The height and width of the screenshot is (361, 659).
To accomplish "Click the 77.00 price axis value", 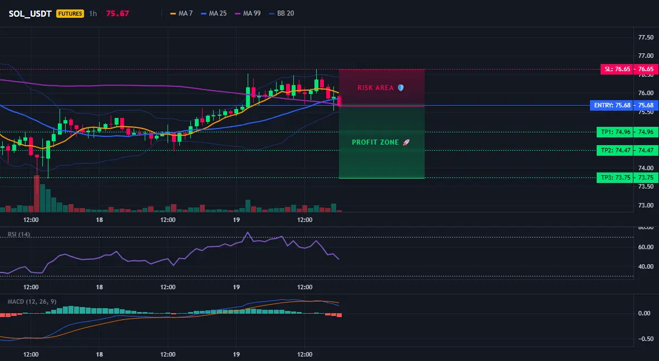I will (646, 56).
